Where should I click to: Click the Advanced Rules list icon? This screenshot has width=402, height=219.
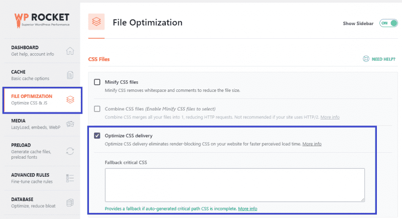pyautogui.click(x=70, y=178)
